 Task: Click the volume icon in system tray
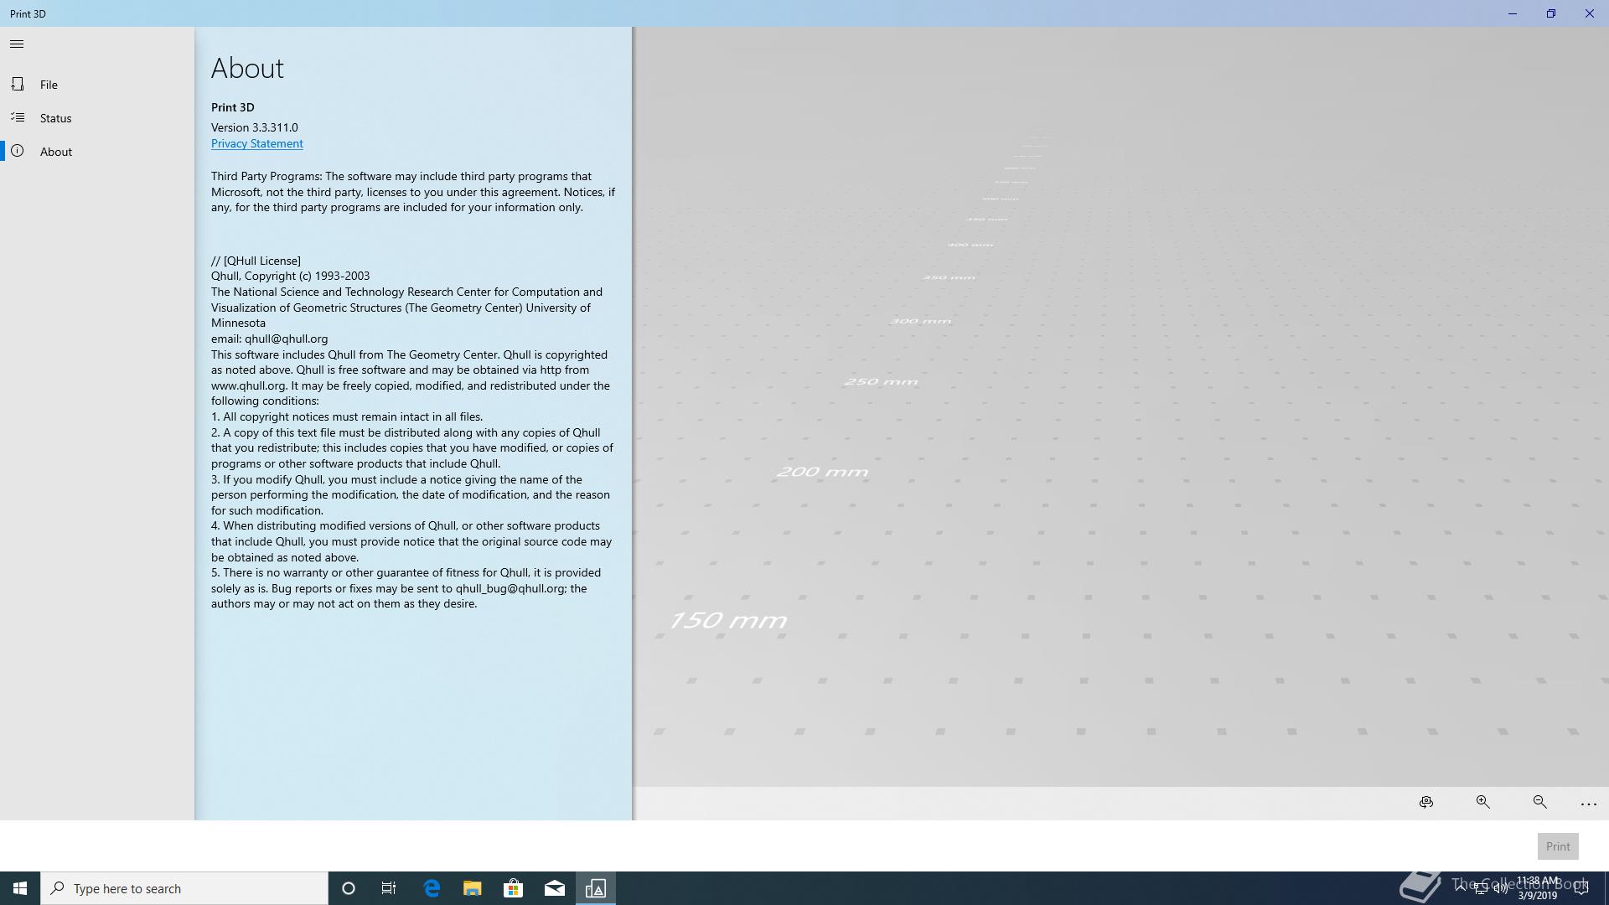(1501, 889)
